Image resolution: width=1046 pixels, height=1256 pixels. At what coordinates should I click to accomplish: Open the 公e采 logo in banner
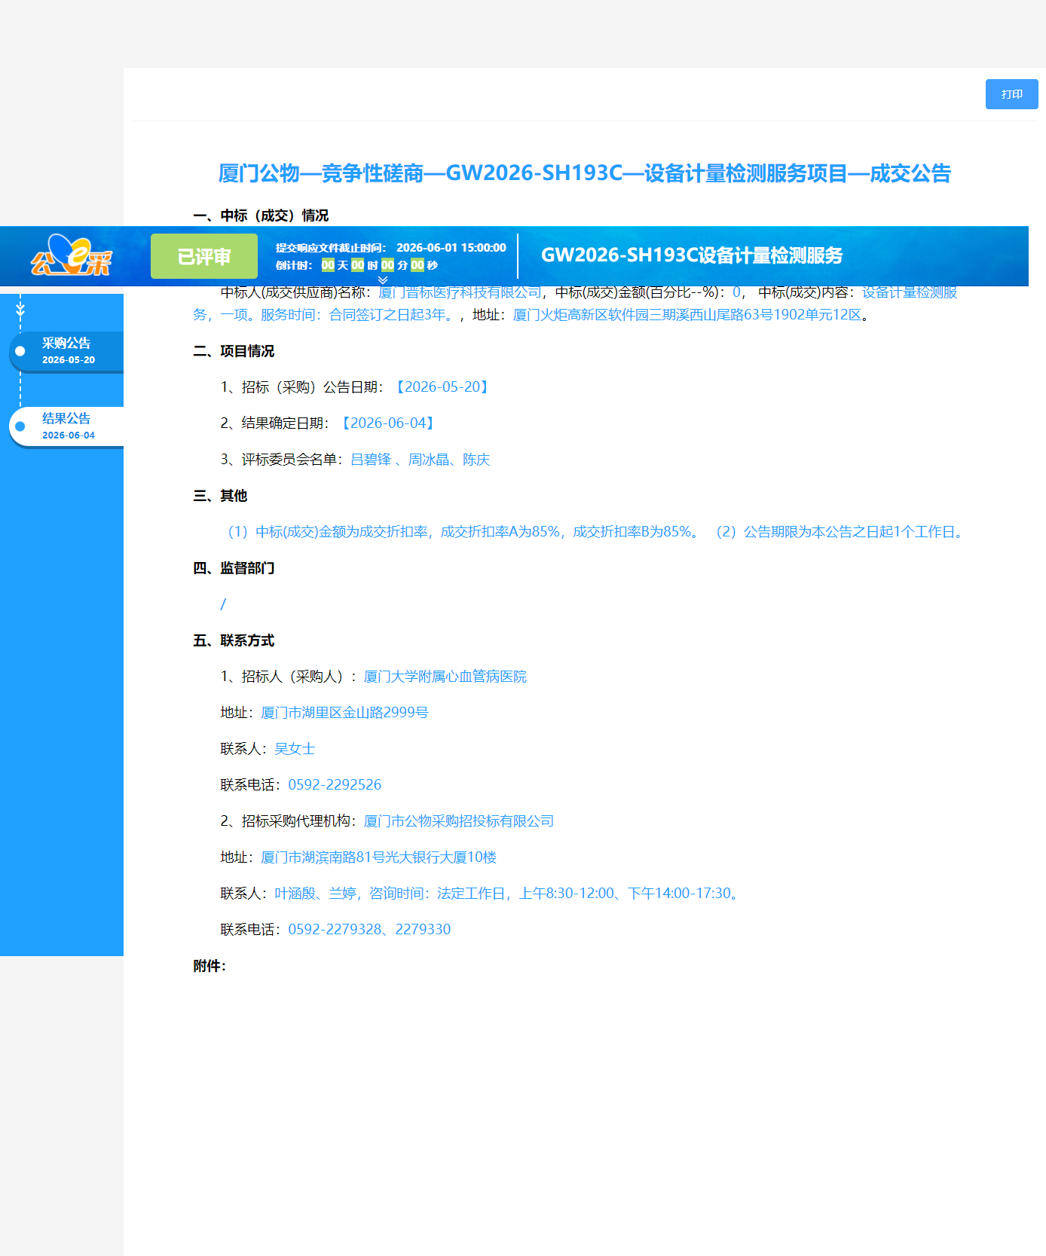point(71,256)
